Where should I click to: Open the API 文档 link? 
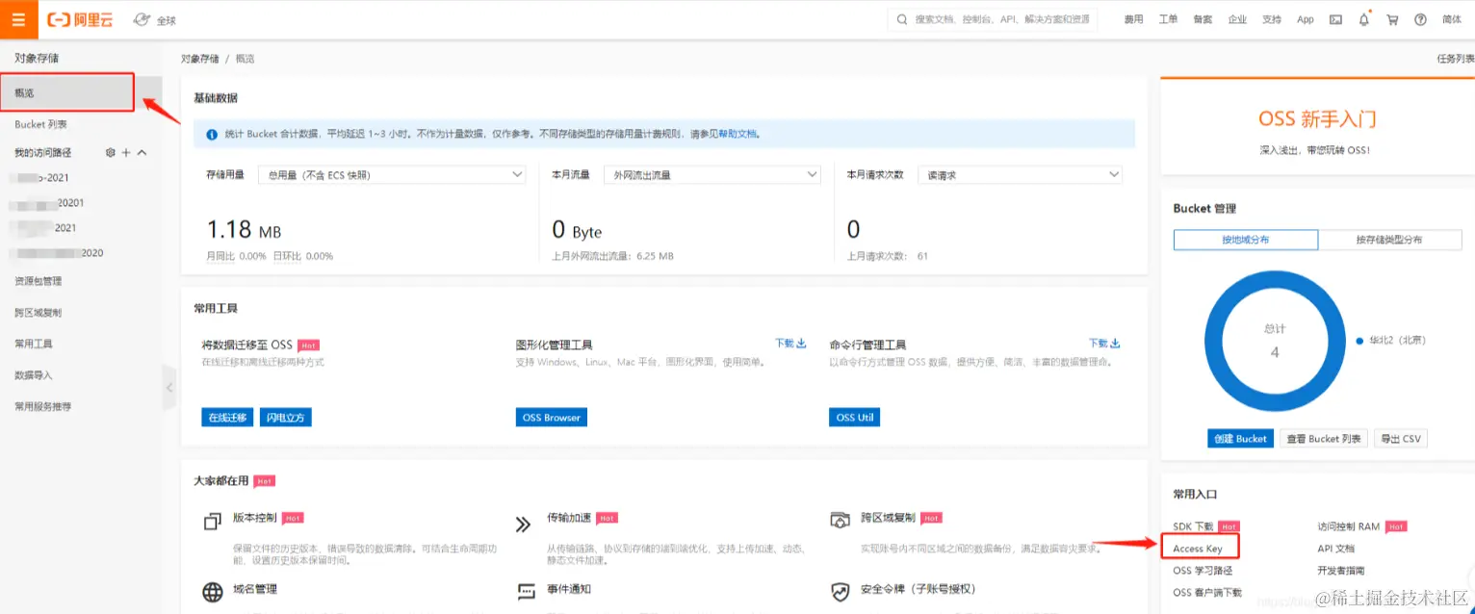1335,549
